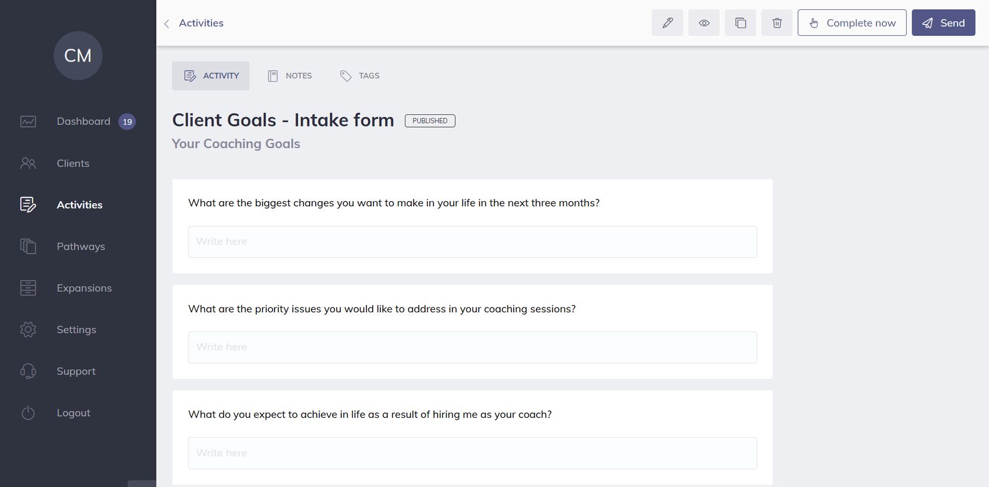989x487 pixels.
Task: Open the CM profile avatar
Action: pyautogui.click(x=78, y=56)
